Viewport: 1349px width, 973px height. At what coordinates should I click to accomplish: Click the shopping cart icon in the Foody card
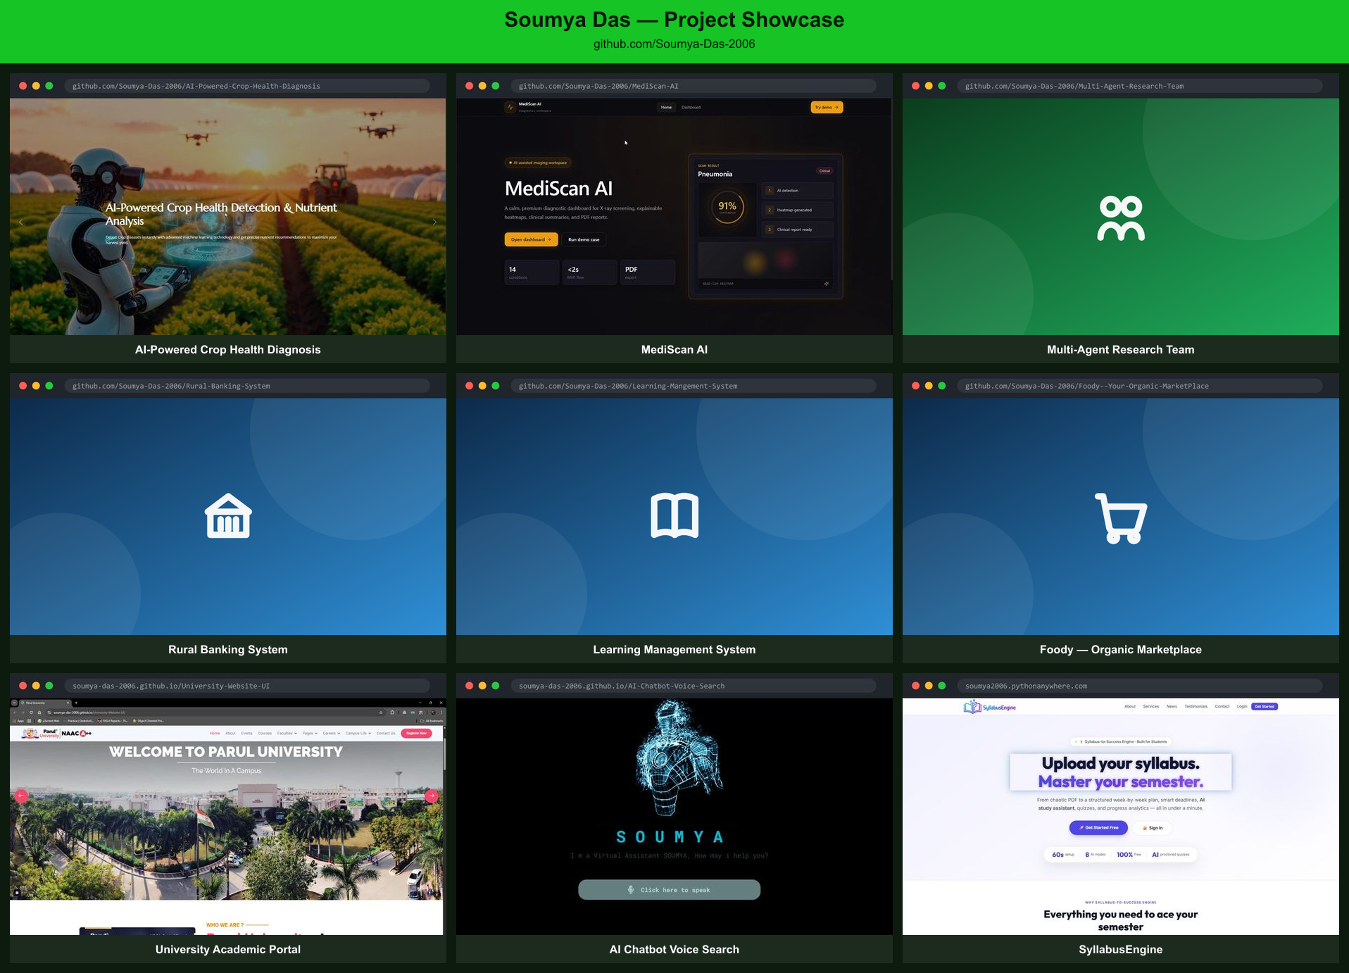pos(1121,518)
